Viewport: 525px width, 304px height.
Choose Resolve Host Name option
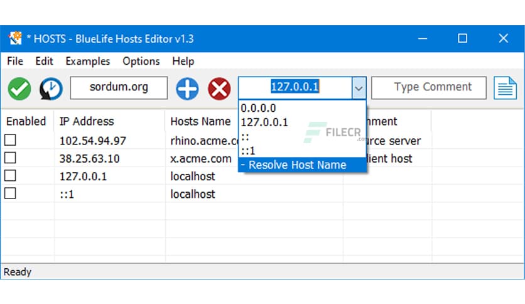302,165
